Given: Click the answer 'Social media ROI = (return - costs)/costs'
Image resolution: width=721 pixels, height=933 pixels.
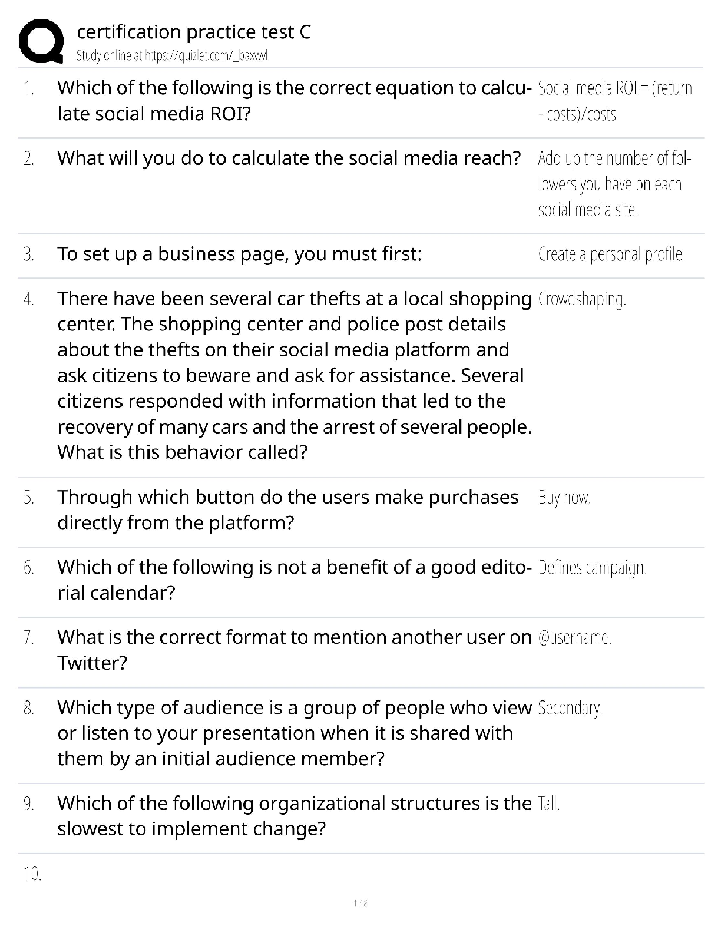Looking at the screenshot, I should [x=614, y=101].
